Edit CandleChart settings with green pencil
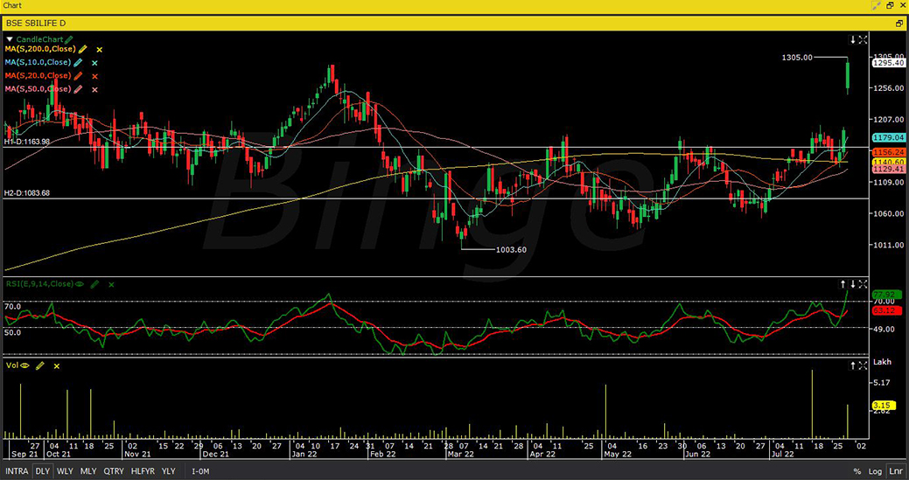This screenshot has width=909, height=480. coord(69,39)
